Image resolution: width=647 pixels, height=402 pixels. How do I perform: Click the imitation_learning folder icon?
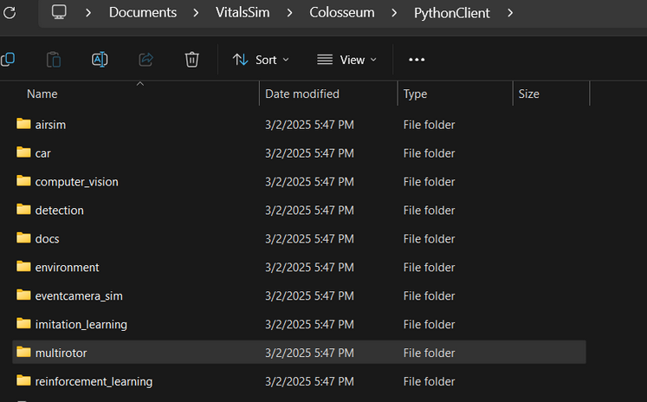coord(23,323)
